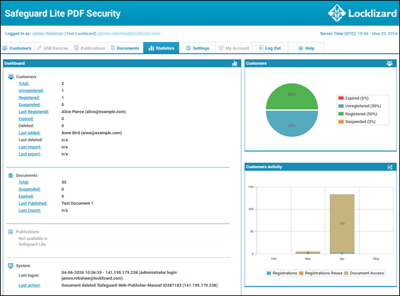Screen dimensions: 400x296
Task: Click the Registrations Reuse legend swatch
Action: click(x=301, y=273)
